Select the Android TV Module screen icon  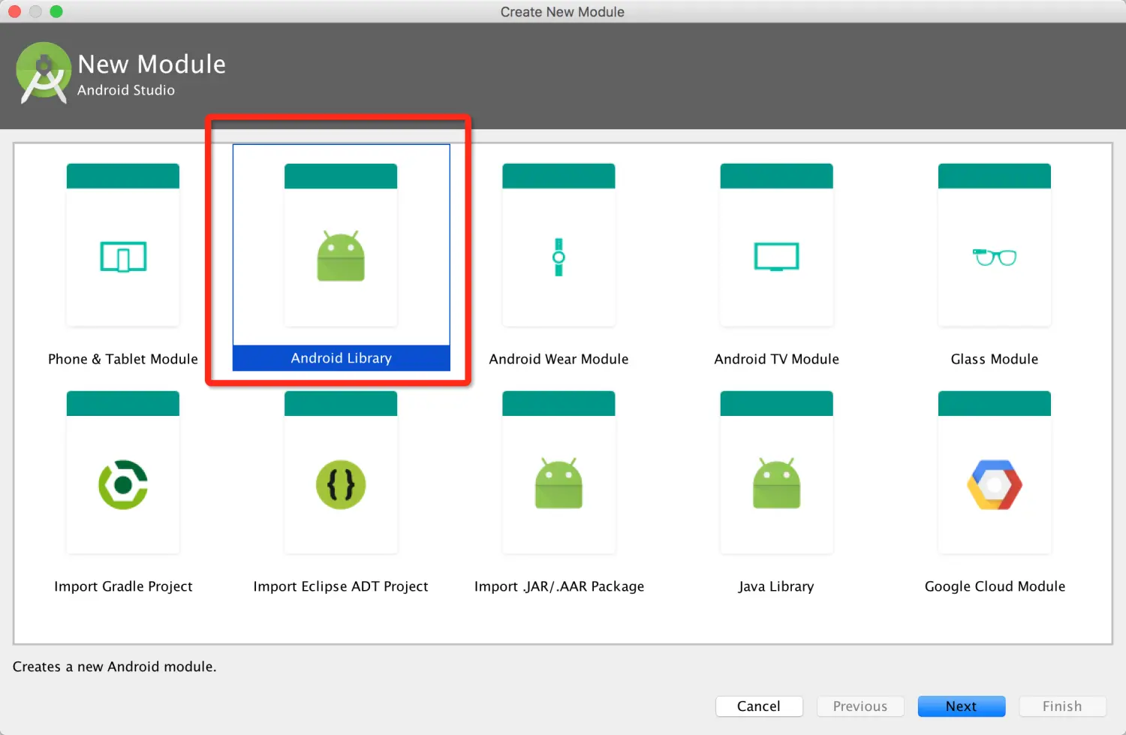(x=776, y=257)
